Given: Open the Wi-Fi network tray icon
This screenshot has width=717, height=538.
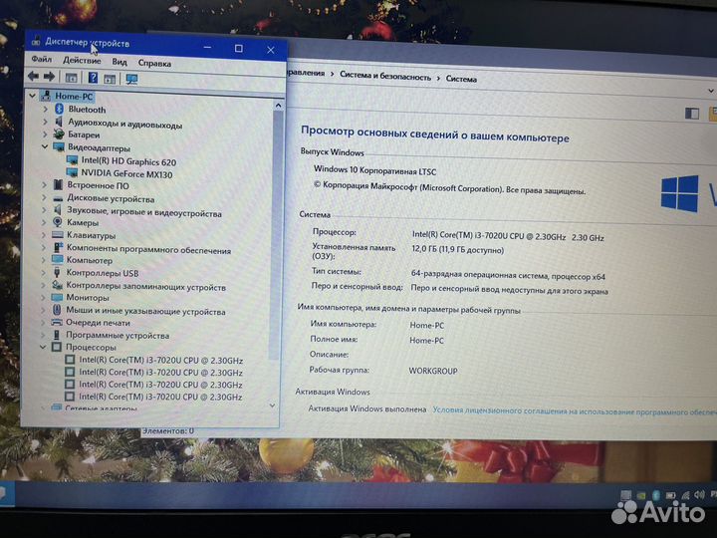Looking at the screenshot, I should coord(685,495).
